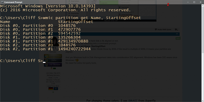Click the scrollbar down arrow in Command Prompt

(x=203, y=101)
